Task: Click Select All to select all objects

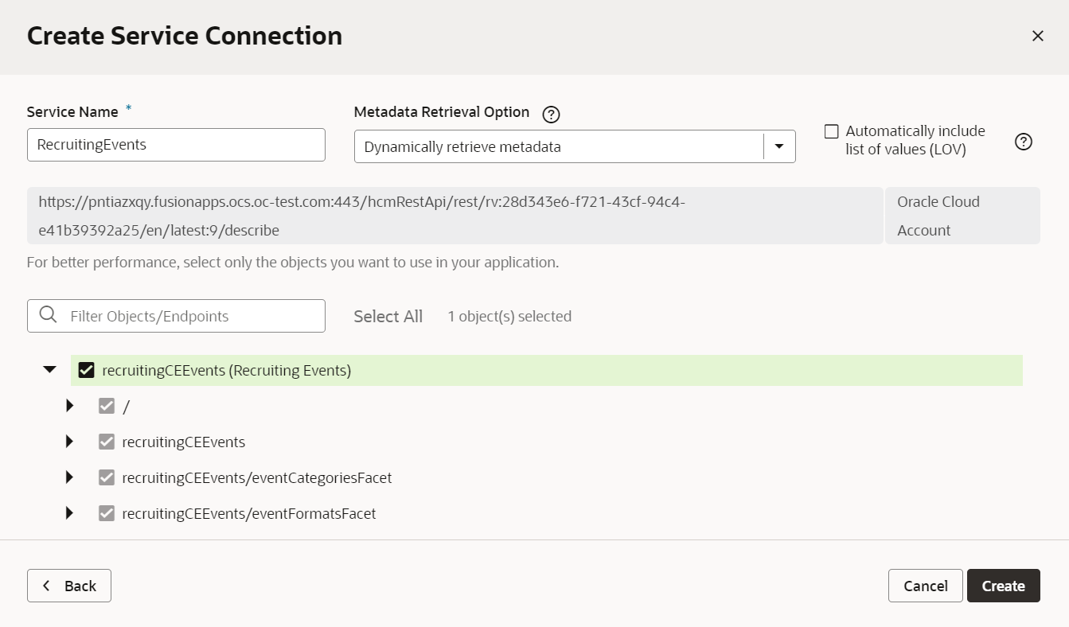Action: 388,315
